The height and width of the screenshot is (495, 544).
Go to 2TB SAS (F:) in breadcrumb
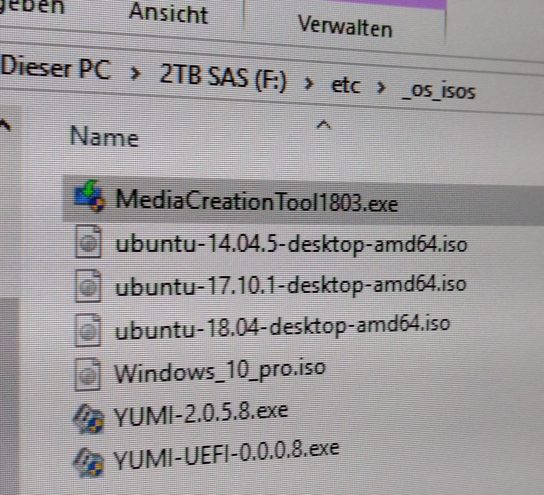[x=223, y=79]
